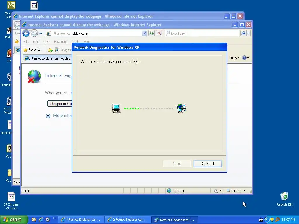Image resolution: width=299 pixels, height=224 pixels.
Task: Stop page loading with red X icon
Action: click(x=159, y=33)
